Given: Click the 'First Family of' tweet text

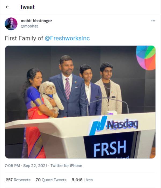Looking at the screenshot, I should [x=24, y=38].
